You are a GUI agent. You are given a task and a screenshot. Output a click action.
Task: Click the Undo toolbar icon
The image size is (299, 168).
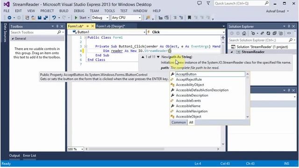pyautogui.click(x=54, y=18)
